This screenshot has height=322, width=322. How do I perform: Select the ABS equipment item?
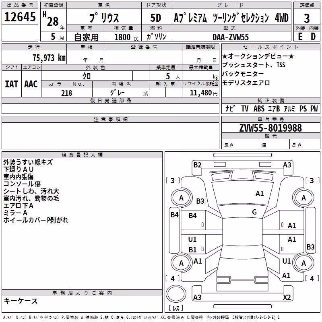tap(259, 108)
